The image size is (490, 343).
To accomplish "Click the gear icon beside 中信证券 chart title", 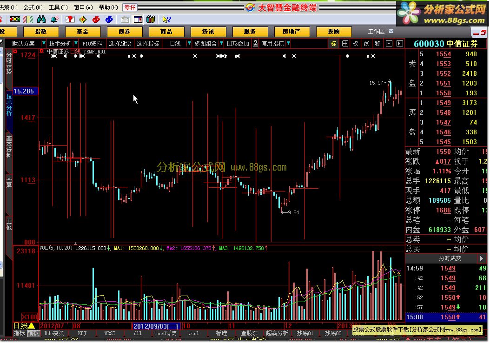I will [42, 51].
